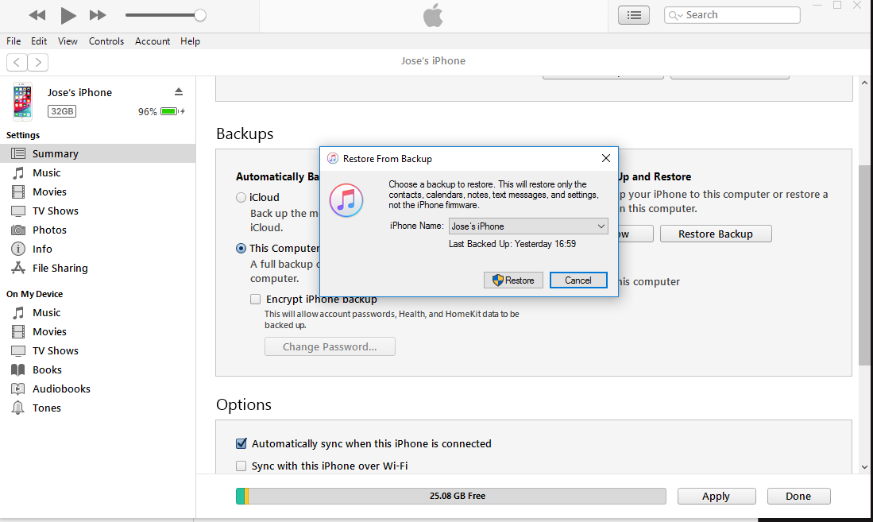Open the Controls menu
The width and height of the screenshot is (873, 522).
(x=106, y=41)
